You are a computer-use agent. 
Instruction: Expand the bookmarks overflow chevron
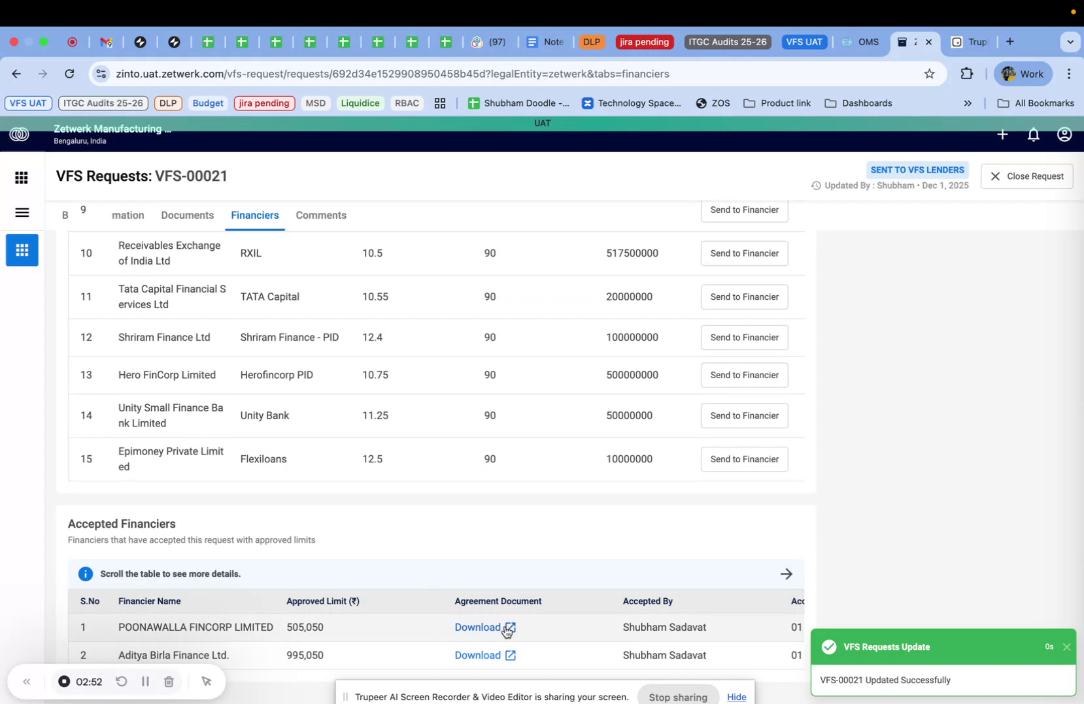(968, 103)
